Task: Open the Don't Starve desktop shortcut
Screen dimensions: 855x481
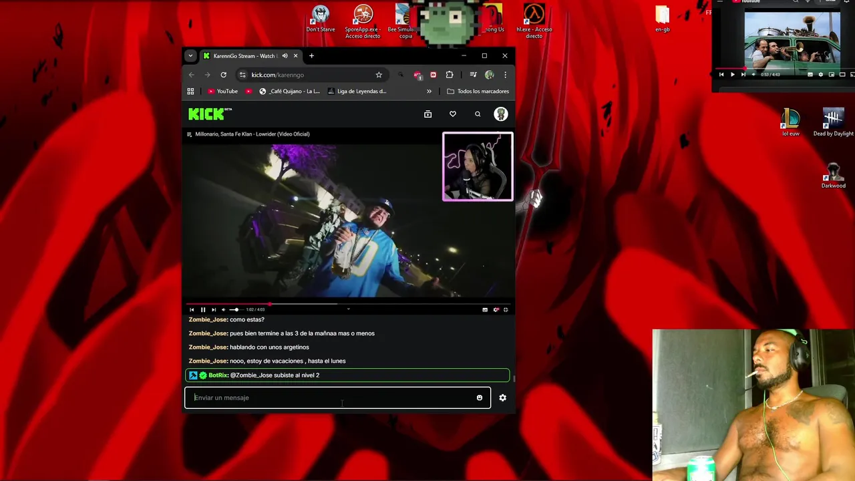Action: 321,19
